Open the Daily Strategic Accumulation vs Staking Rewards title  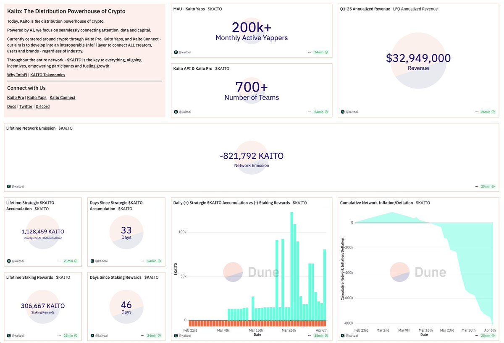(x=231, y=203)
